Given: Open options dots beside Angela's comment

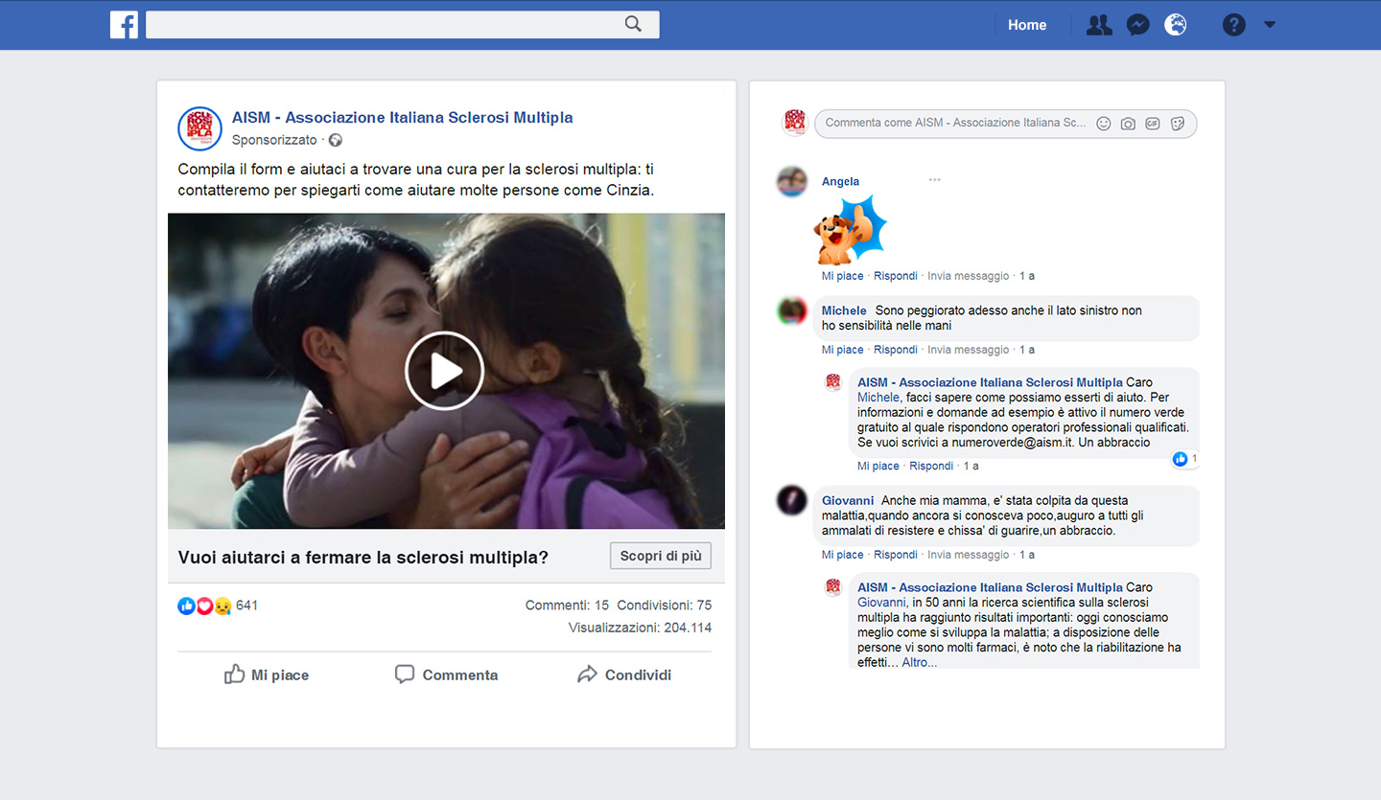Looking at the screenshot, I should (x=934, y=180).
